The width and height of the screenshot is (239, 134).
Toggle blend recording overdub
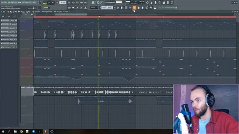tap(81, 3)
